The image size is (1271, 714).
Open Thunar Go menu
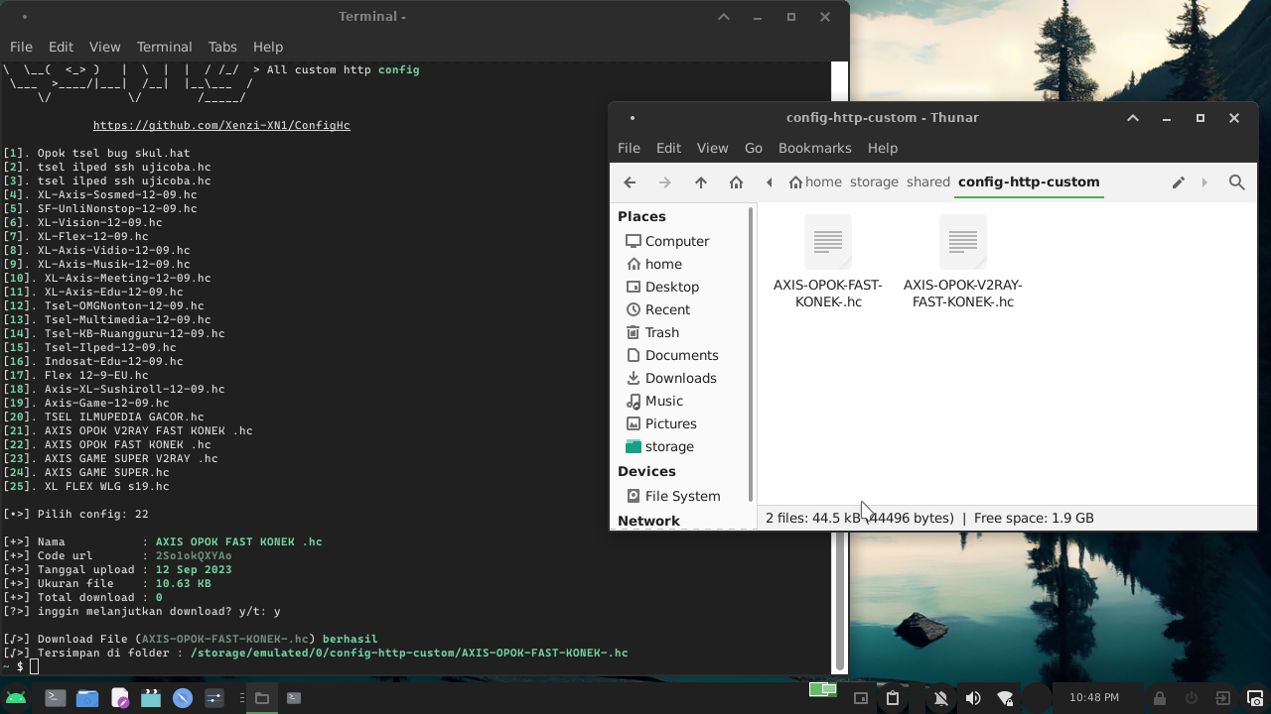tap(754, 148)
